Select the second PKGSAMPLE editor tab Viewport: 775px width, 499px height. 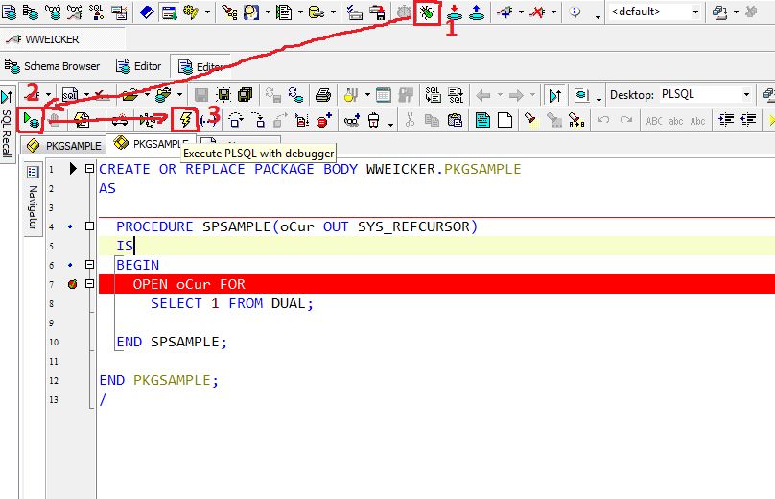[x=151, y=144]
